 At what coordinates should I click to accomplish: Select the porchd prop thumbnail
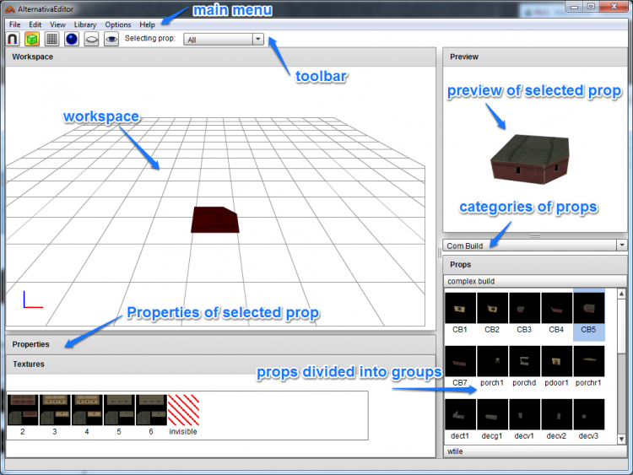coord(524,363)
